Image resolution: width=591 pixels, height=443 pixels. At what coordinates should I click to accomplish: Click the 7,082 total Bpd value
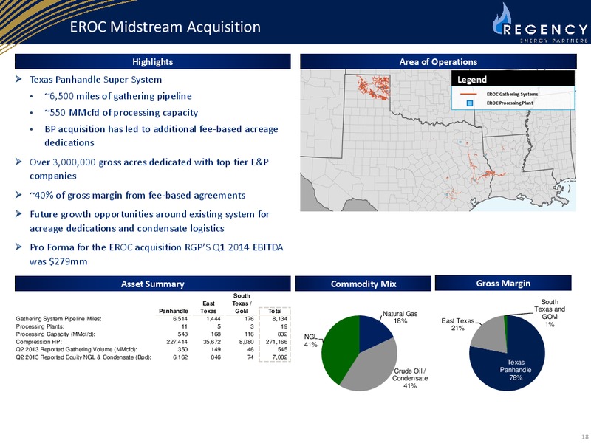point(279,357)
